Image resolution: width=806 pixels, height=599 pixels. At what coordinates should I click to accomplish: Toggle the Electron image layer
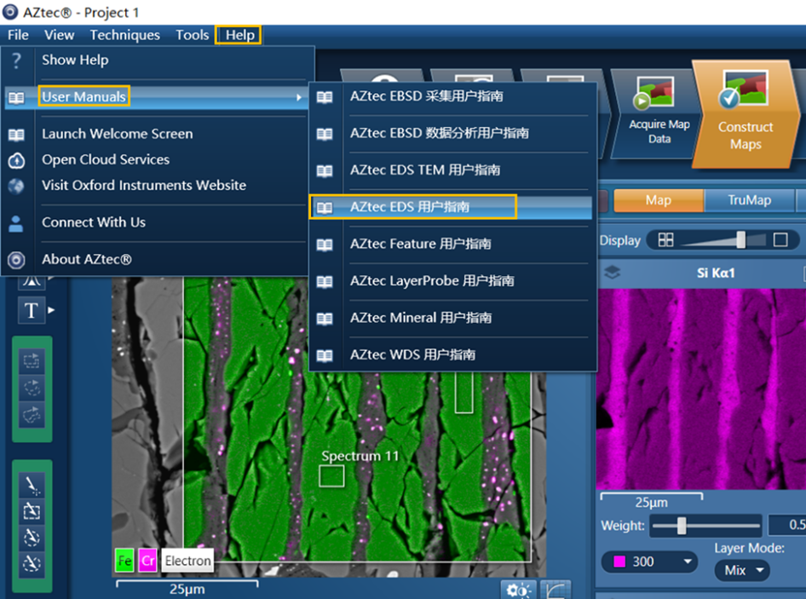pyautogui.click(x=187, y=561)
